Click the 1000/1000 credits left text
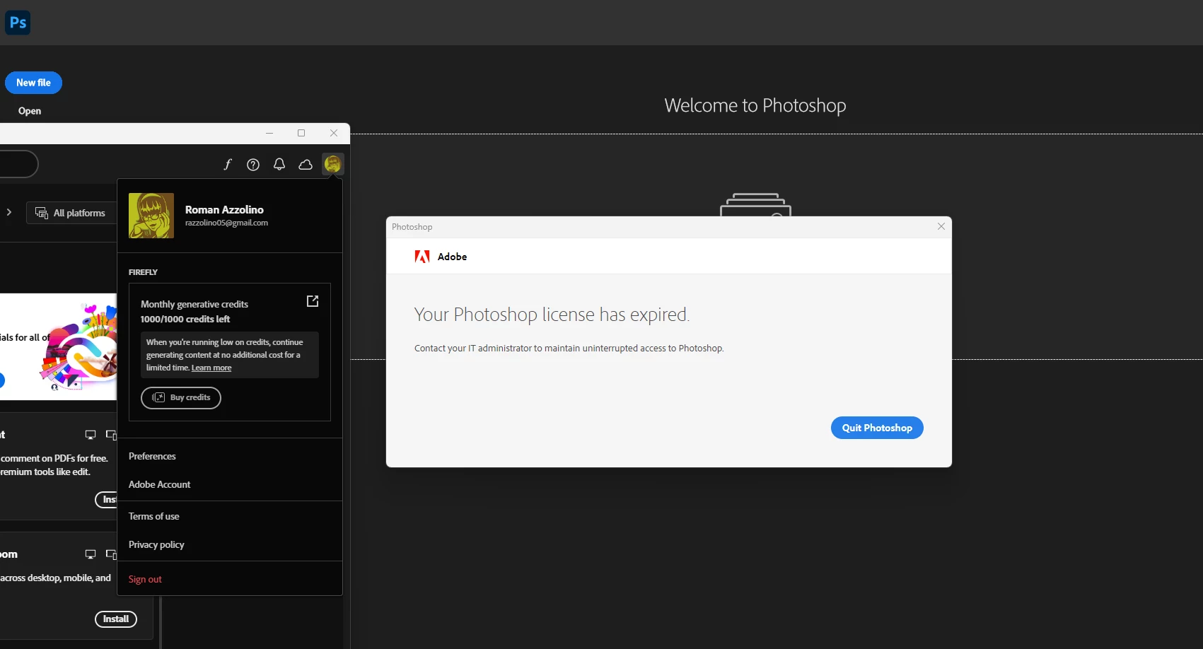 185,319
